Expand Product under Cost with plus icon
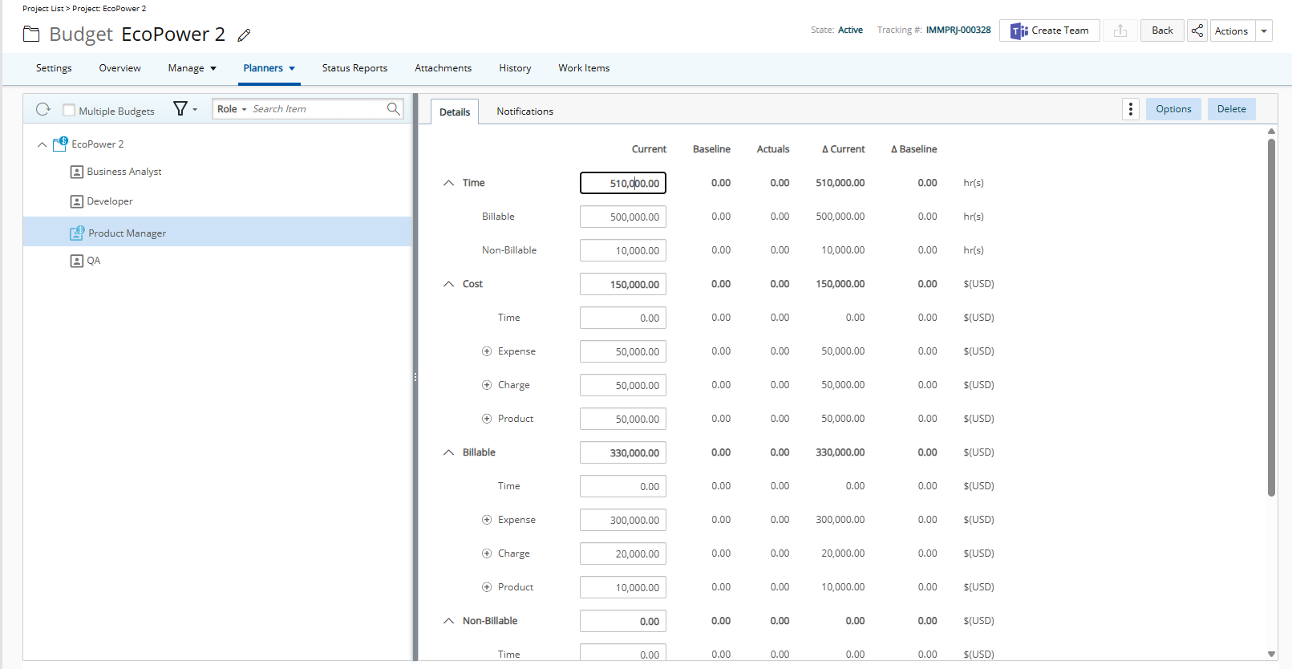The image size is (1292, 669). [x=487, y=419]
